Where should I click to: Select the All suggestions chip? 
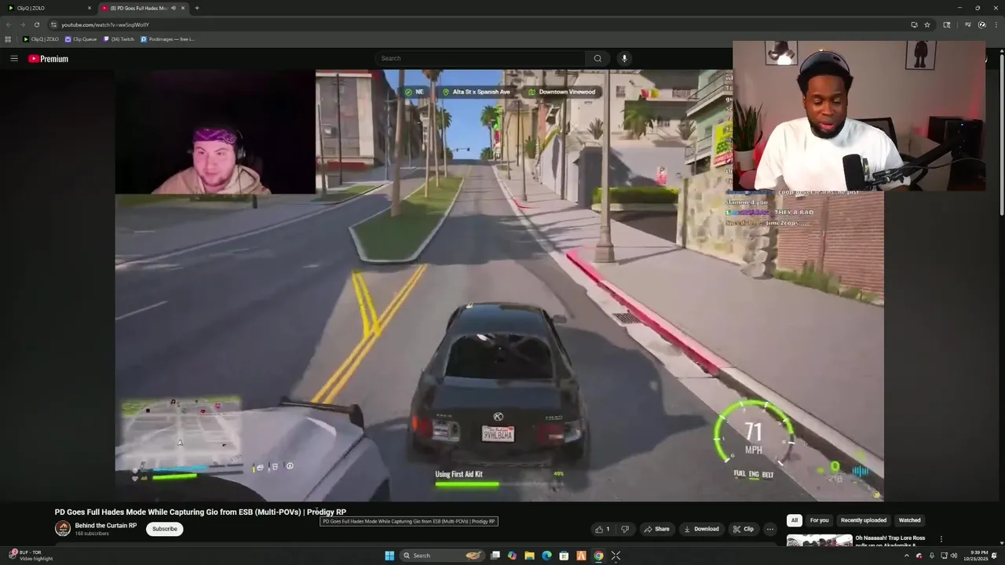coord(795,520)
